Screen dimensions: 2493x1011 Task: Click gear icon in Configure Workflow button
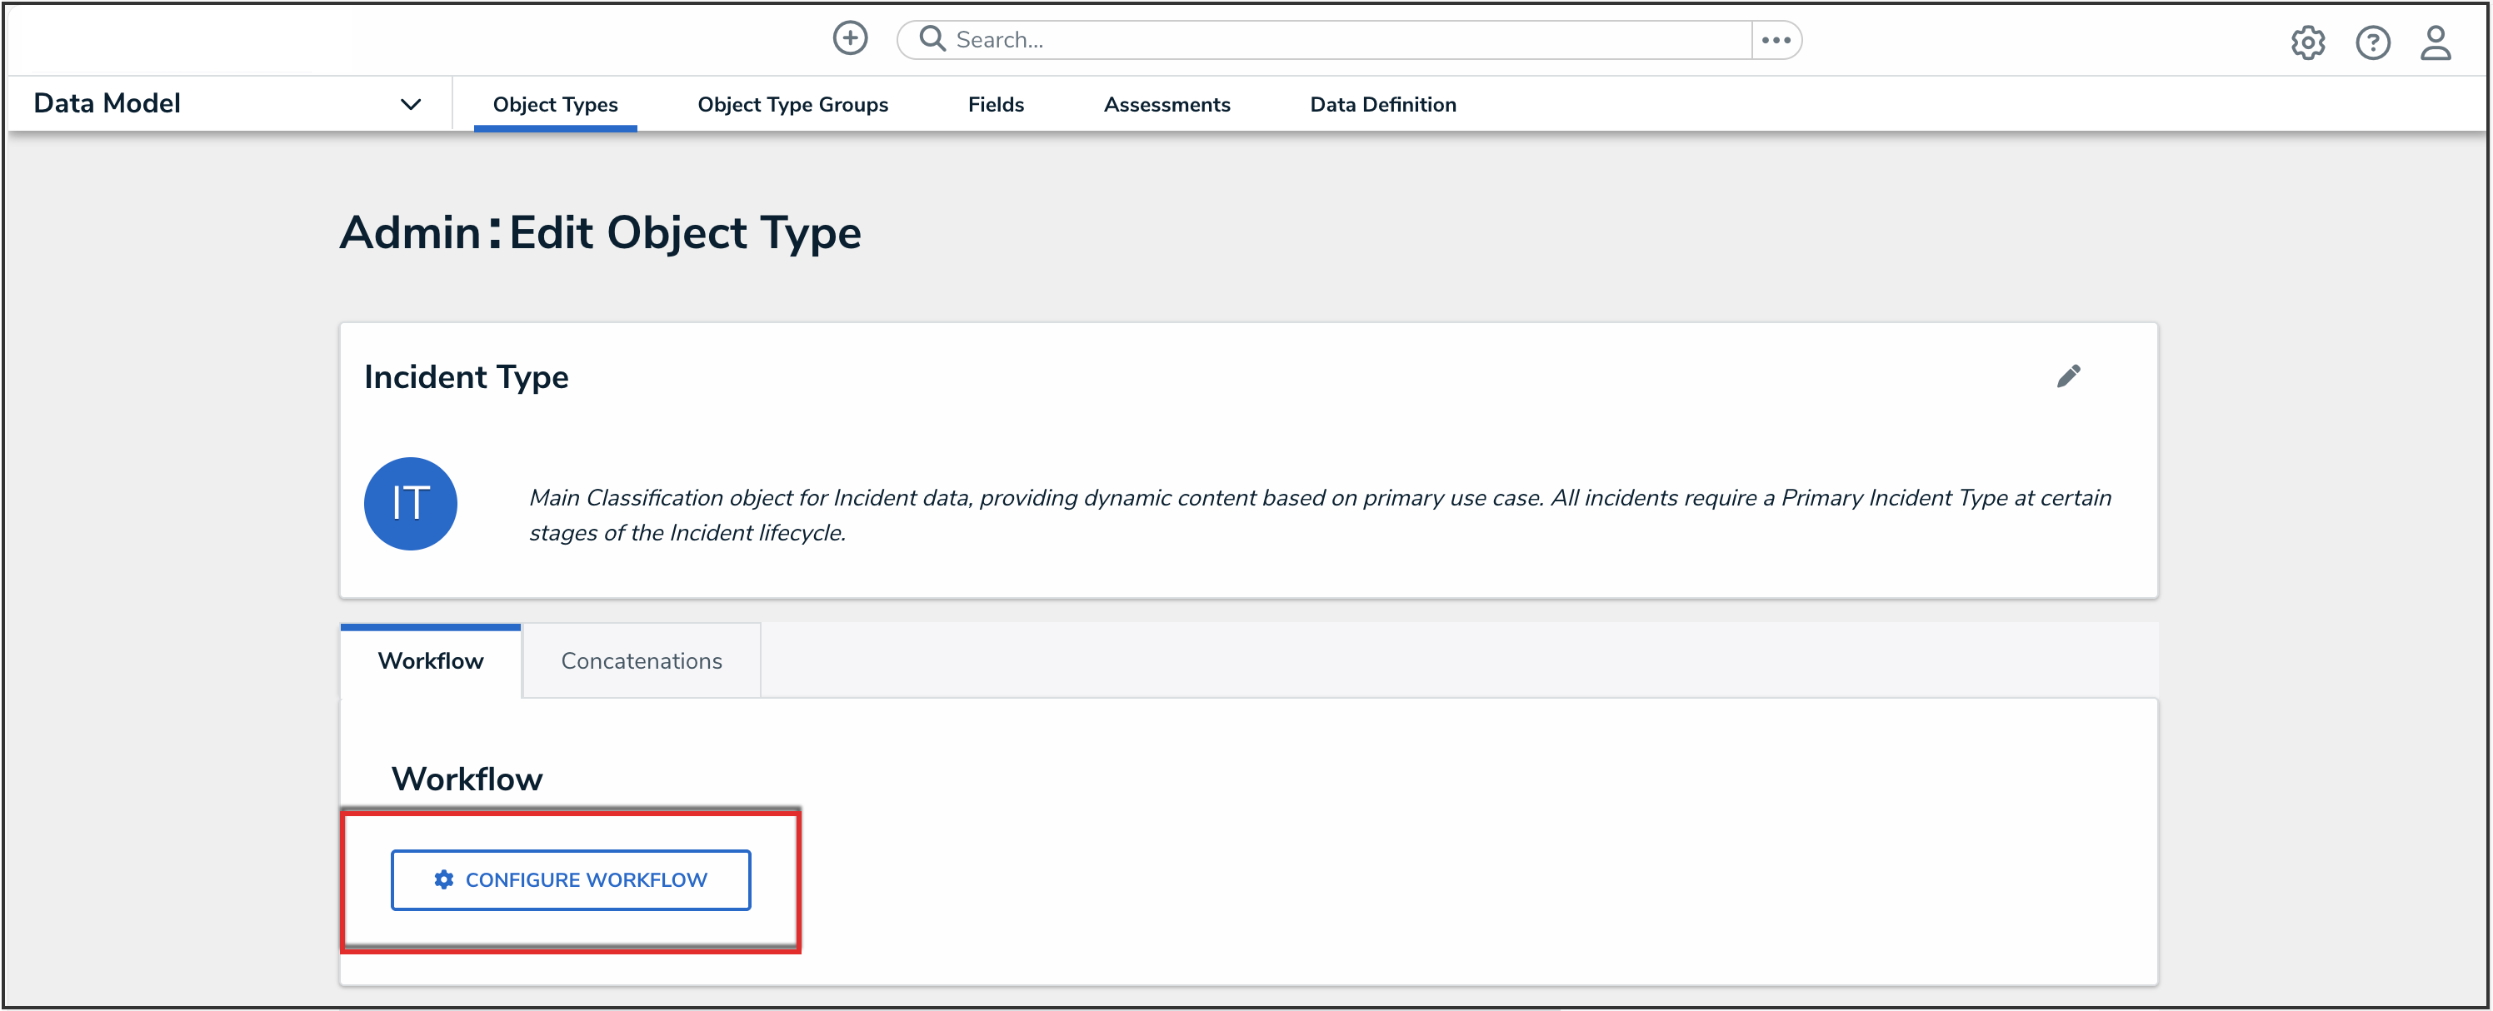[443, 879]
